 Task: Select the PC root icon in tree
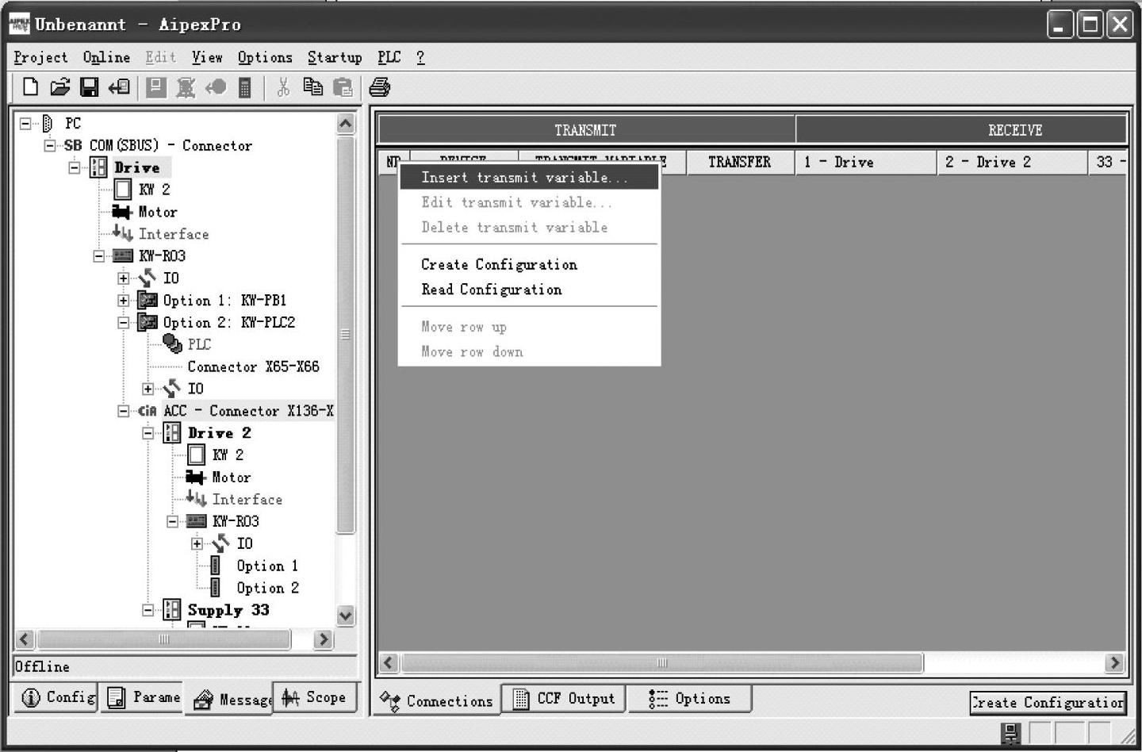tap(48, 123)
